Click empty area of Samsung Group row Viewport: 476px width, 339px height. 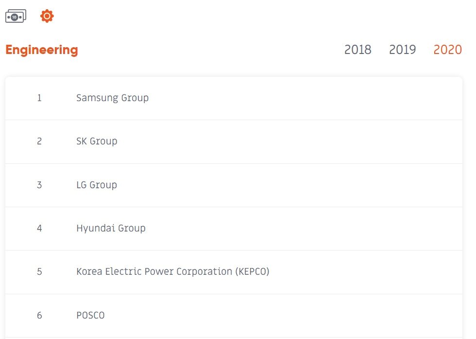pyautogui.click(x=304, y=98)
